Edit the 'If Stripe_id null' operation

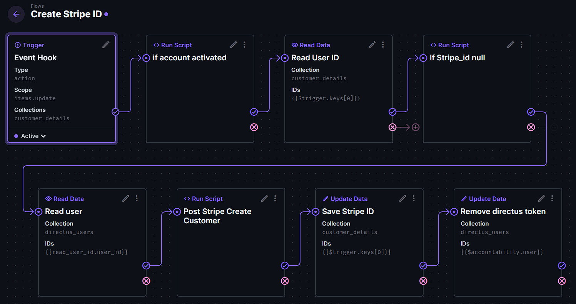511,45
